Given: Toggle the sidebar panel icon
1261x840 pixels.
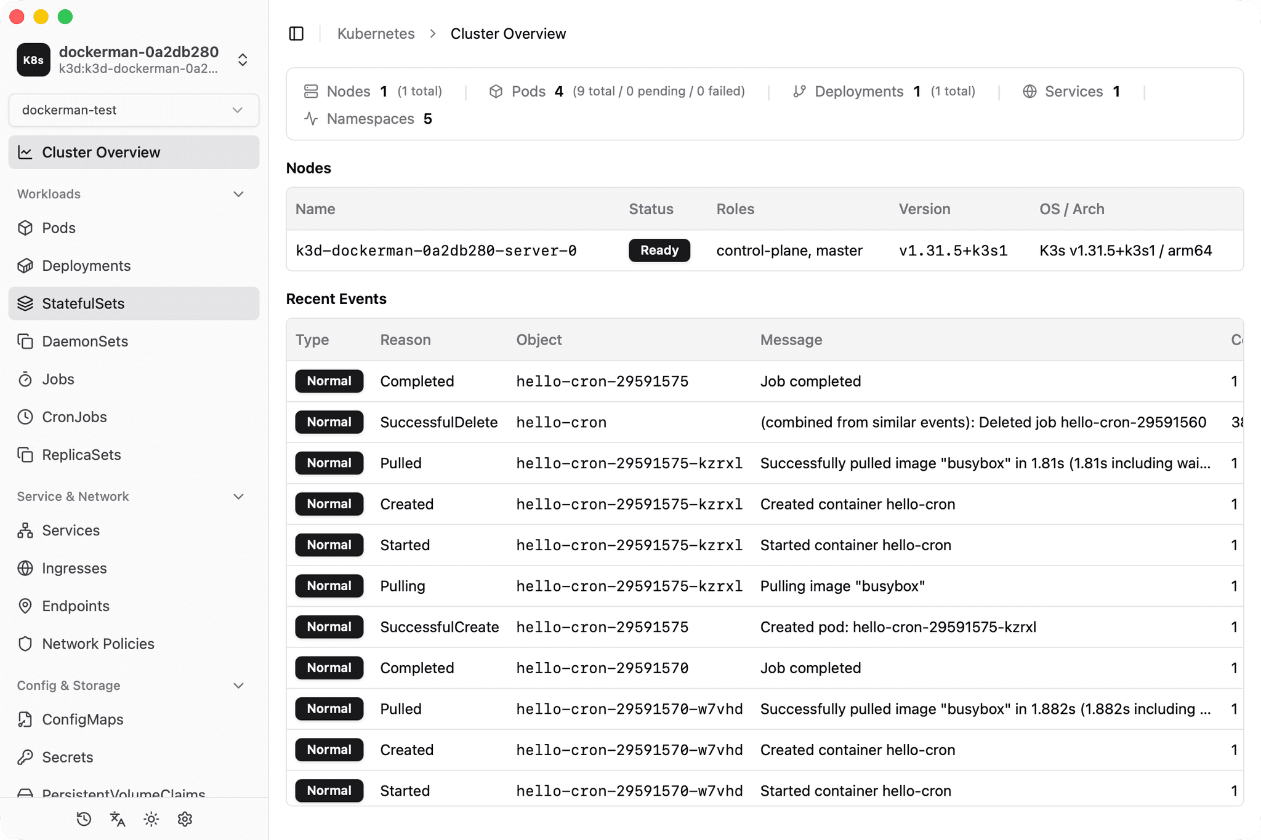Looking at the screenshot, I should point(296,33).
